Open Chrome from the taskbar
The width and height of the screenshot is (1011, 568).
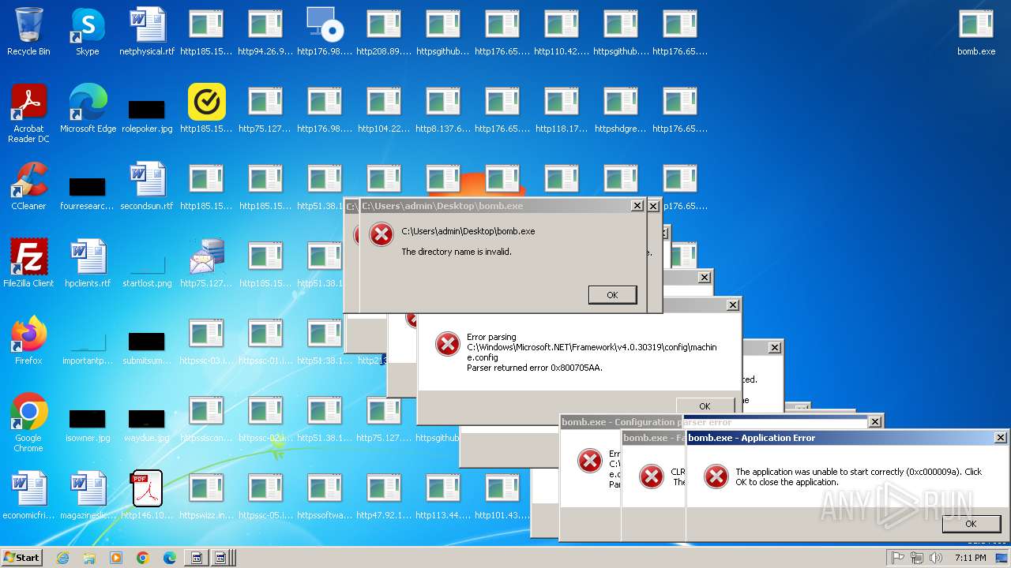143,558
